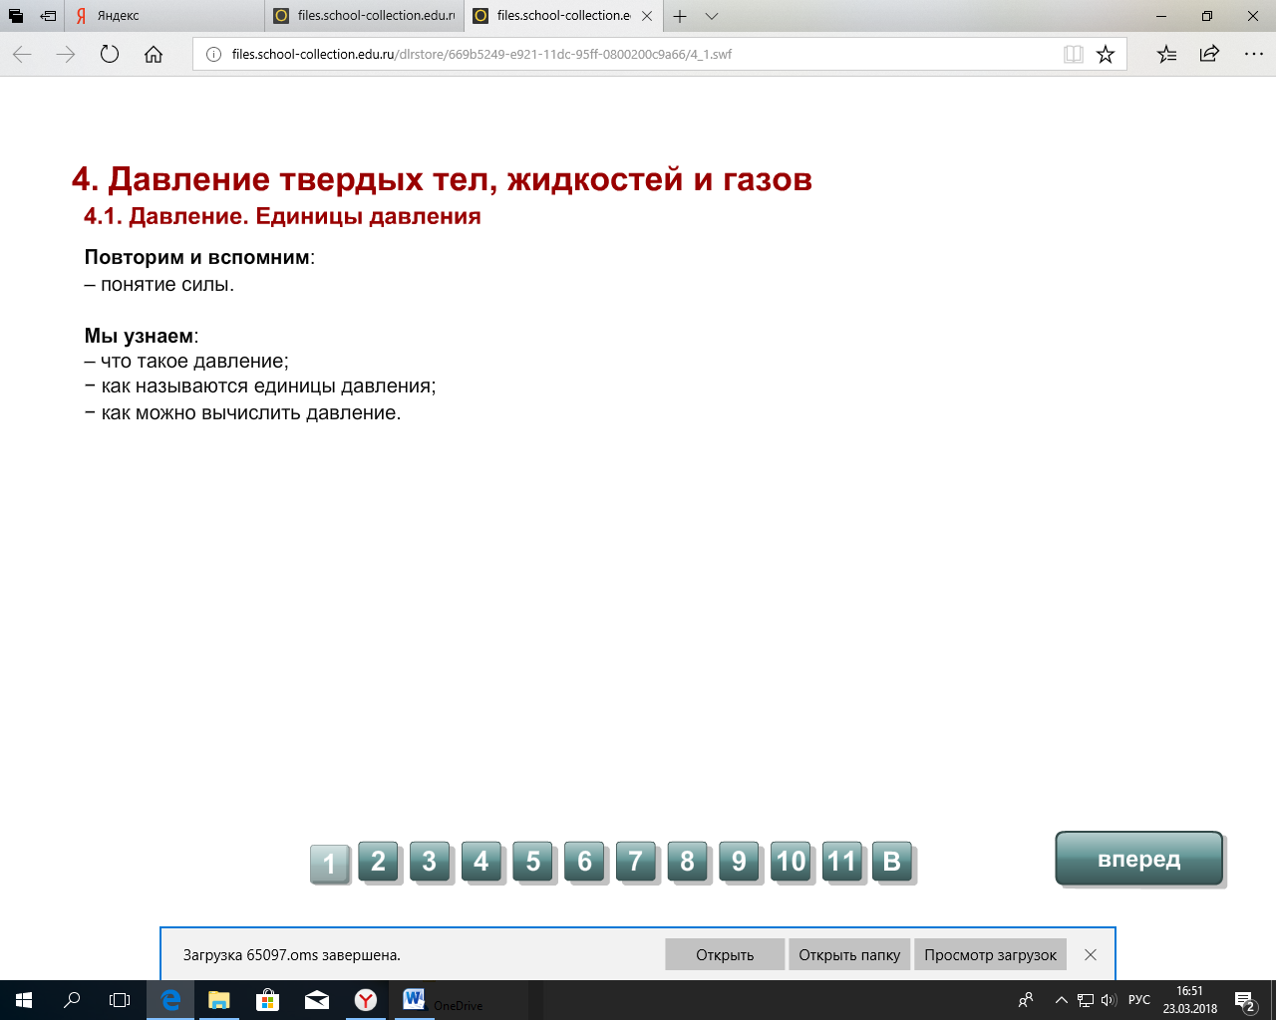Open the Action Center notifications icon
The height and width of the screenshot is (1020, 1276).
[1245, 1000]
